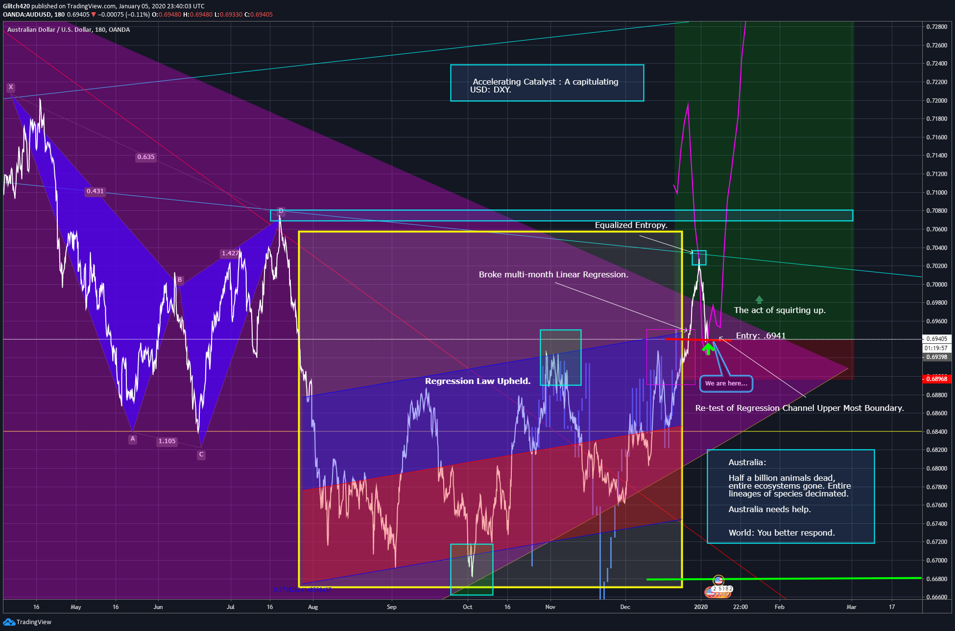Open the stacked US flag events cluster
The height and width of the screenshot is (631, 955).
pos(718,591)
